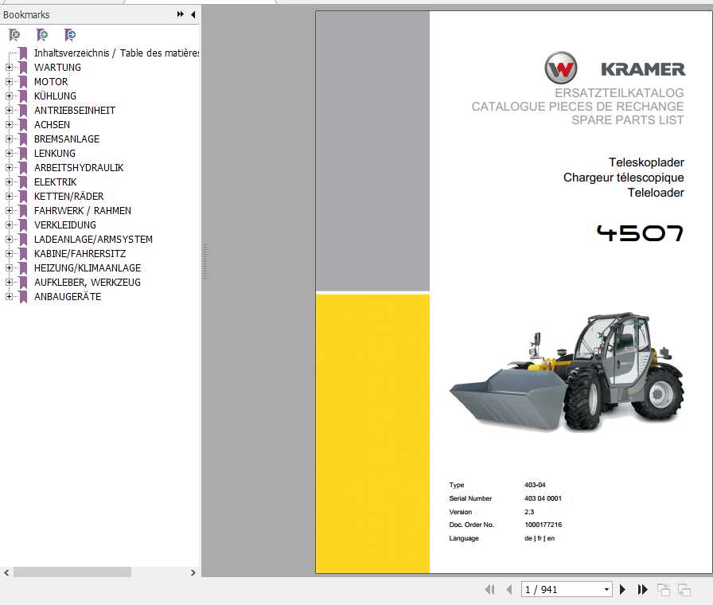Click the bookmark icon beside KÜHLUNG
The width and height of the screenshot is (713, 605).
[x=23, y=96]
